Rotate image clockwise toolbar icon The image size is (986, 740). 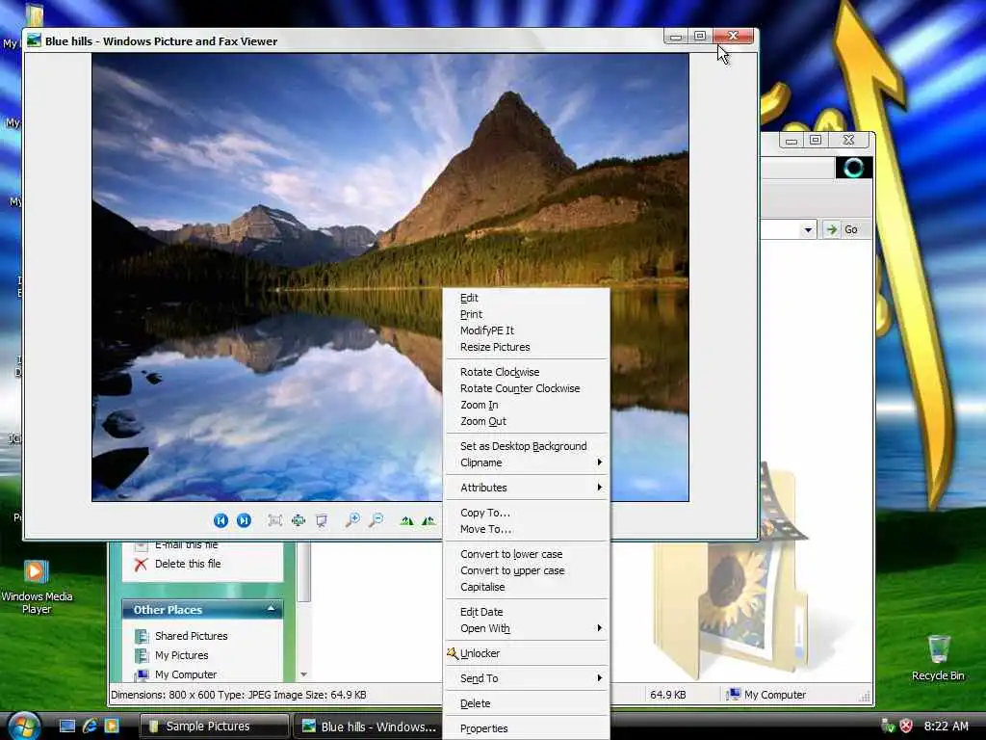[x=407, y=520]
